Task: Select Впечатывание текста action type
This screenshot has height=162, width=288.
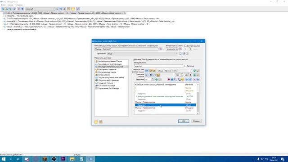Action: click(107, 72)
